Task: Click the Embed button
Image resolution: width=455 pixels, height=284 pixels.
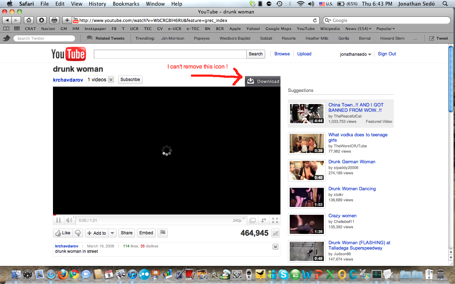Action: pyautogui.click(x=146, y=233)
